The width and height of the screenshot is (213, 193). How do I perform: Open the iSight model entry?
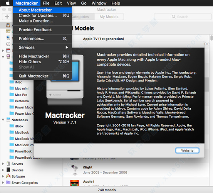coord(136,169)
